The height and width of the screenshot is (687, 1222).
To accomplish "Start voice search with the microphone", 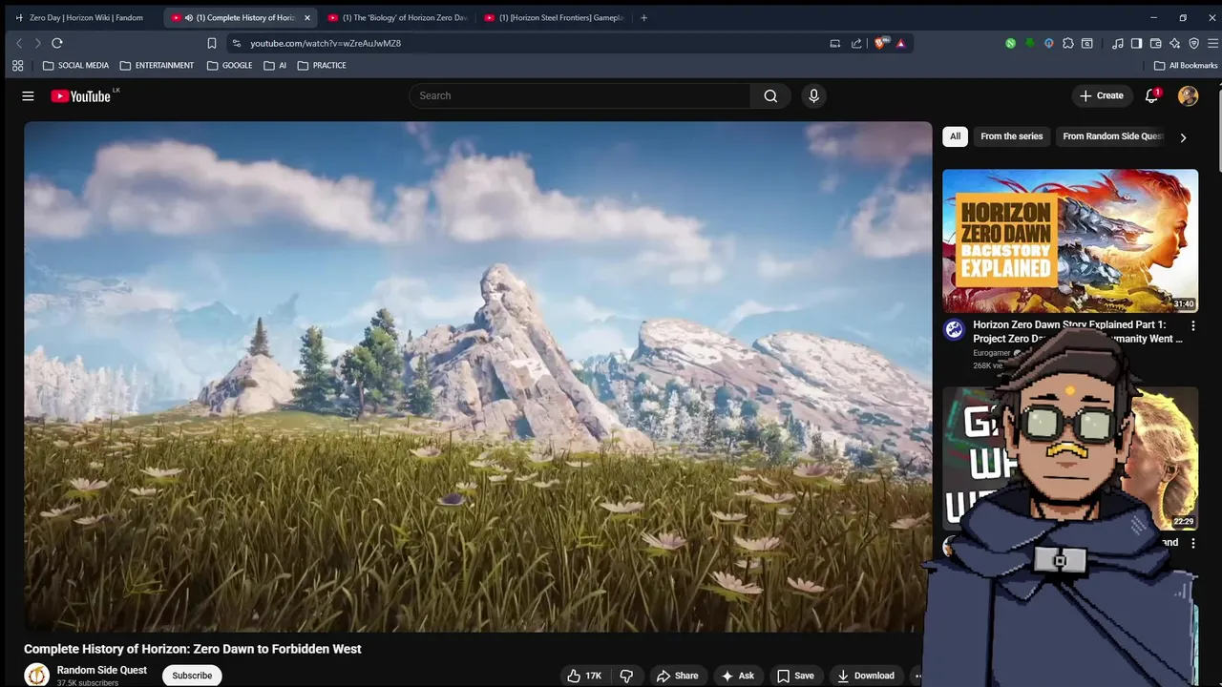I will pos(813,95).
